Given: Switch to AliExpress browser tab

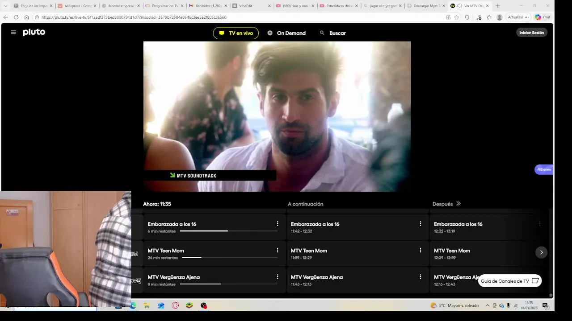Looking at the screenshot, I should click(77, 6).
